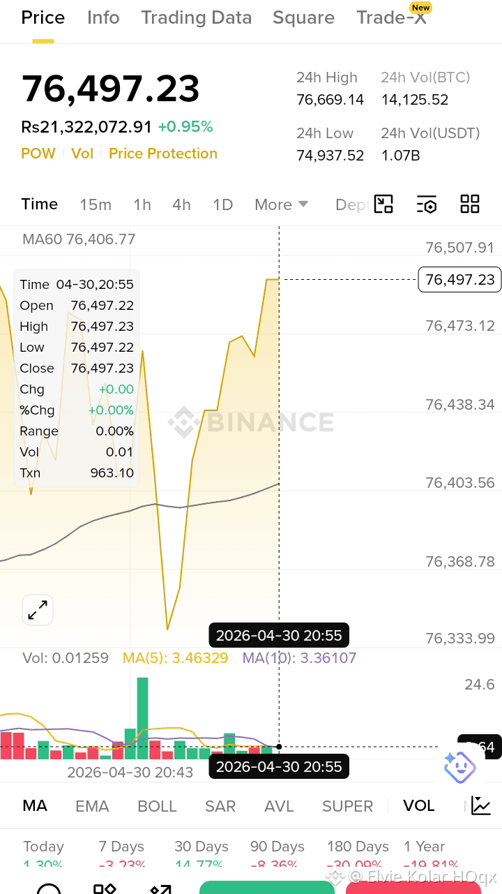Tap the Price Protection link
The width and height of the screenshot is (502, 894).
[x=163, y=154]
